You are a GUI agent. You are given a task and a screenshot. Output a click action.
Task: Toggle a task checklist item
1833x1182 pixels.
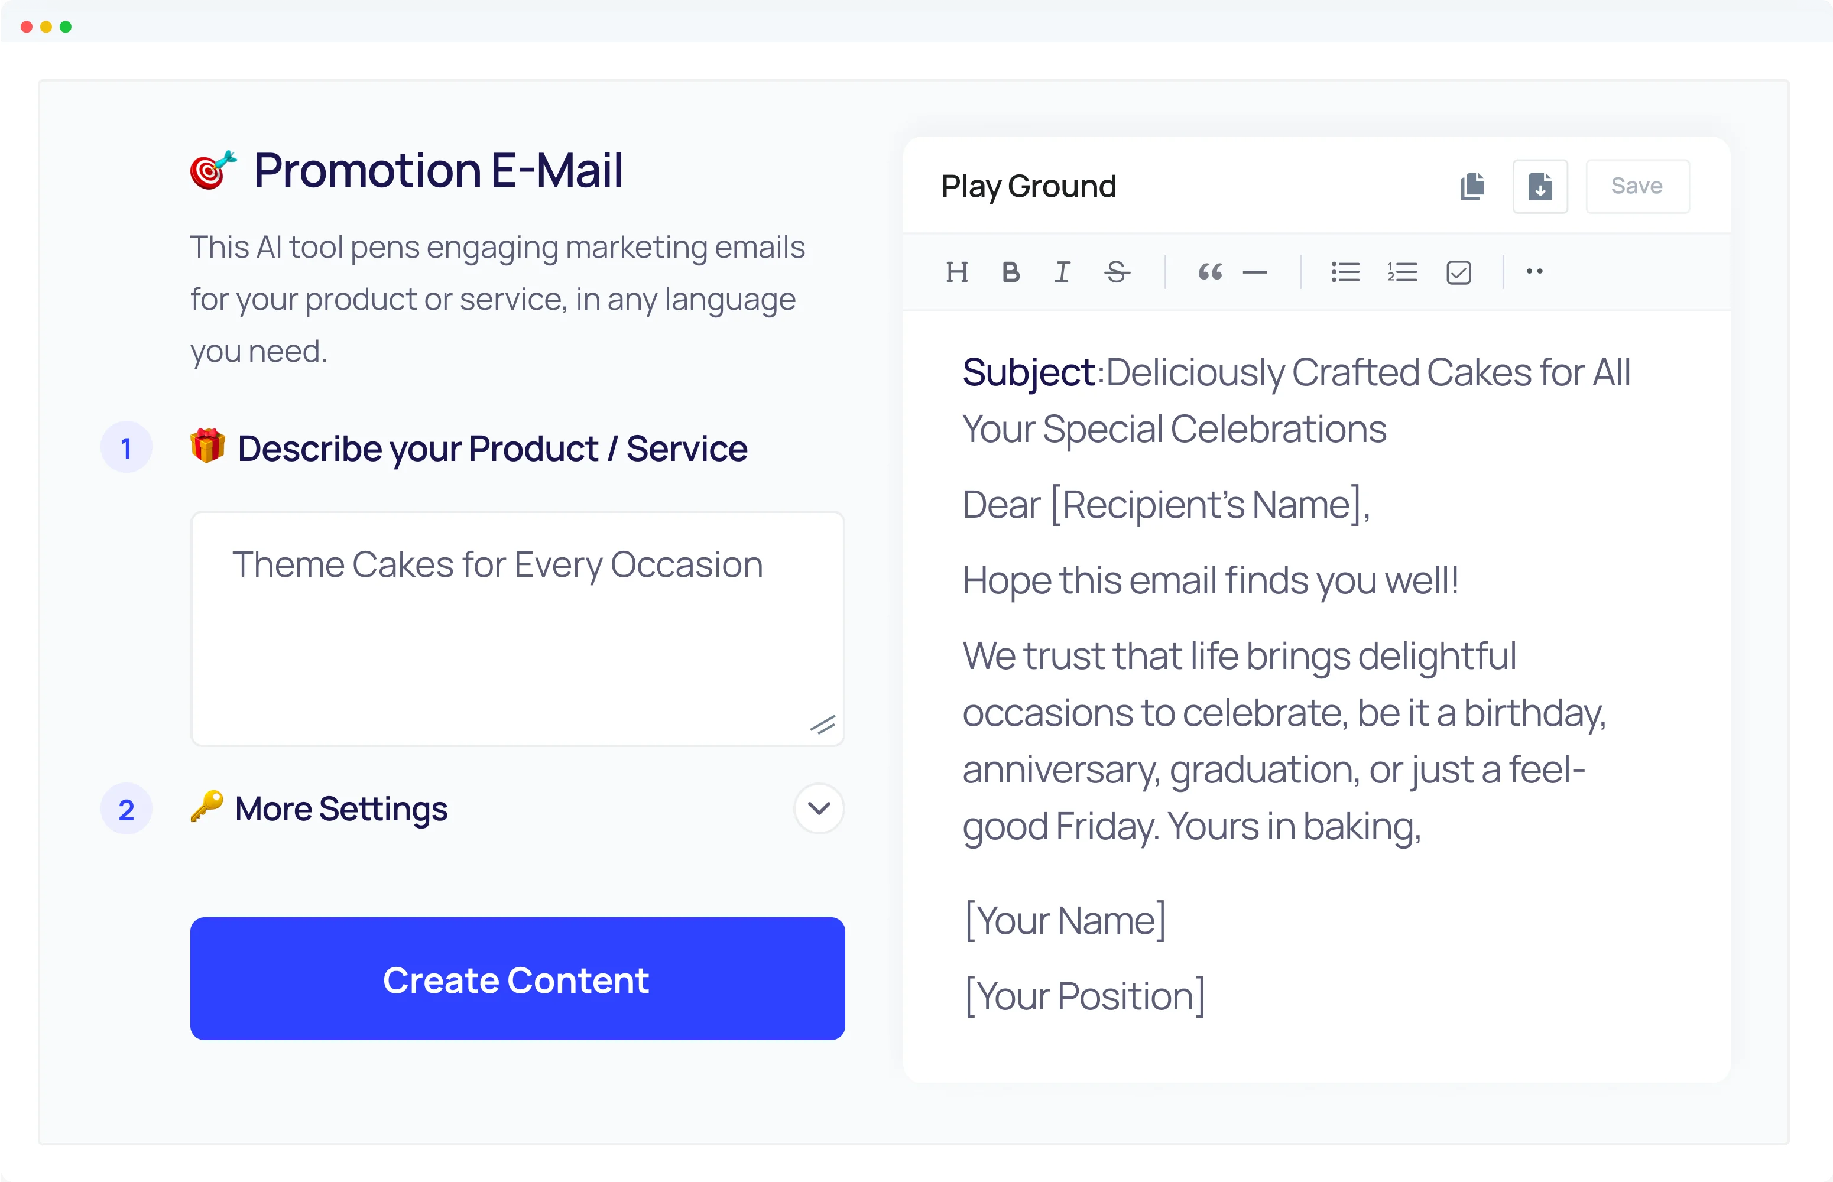tap(1458, 272)
